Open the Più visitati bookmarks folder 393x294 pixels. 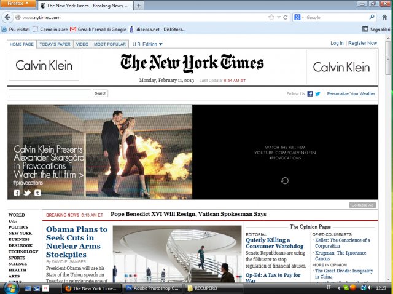[x=15, y=30]
